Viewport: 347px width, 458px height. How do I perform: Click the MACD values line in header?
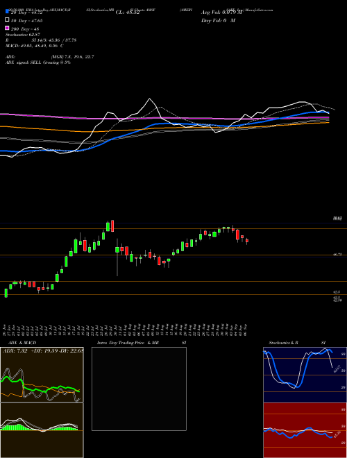(x=35, y=46)
